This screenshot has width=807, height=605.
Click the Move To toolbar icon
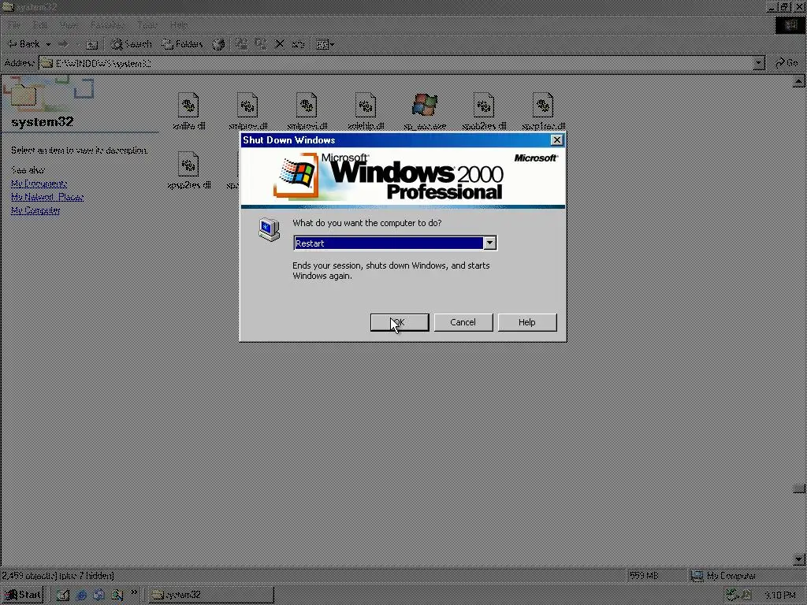tap(241, 44)
